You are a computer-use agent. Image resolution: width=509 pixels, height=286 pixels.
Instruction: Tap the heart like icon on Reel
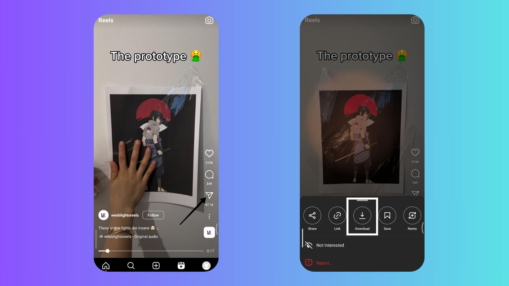(x=209, y=153)
